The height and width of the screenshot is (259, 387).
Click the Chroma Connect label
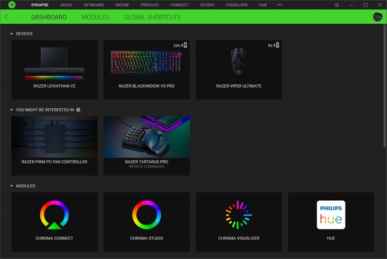(x=54, y=238)
